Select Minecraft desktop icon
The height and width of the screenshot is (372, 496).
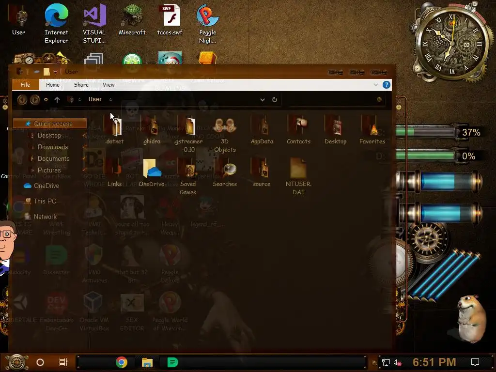(132, 19)
